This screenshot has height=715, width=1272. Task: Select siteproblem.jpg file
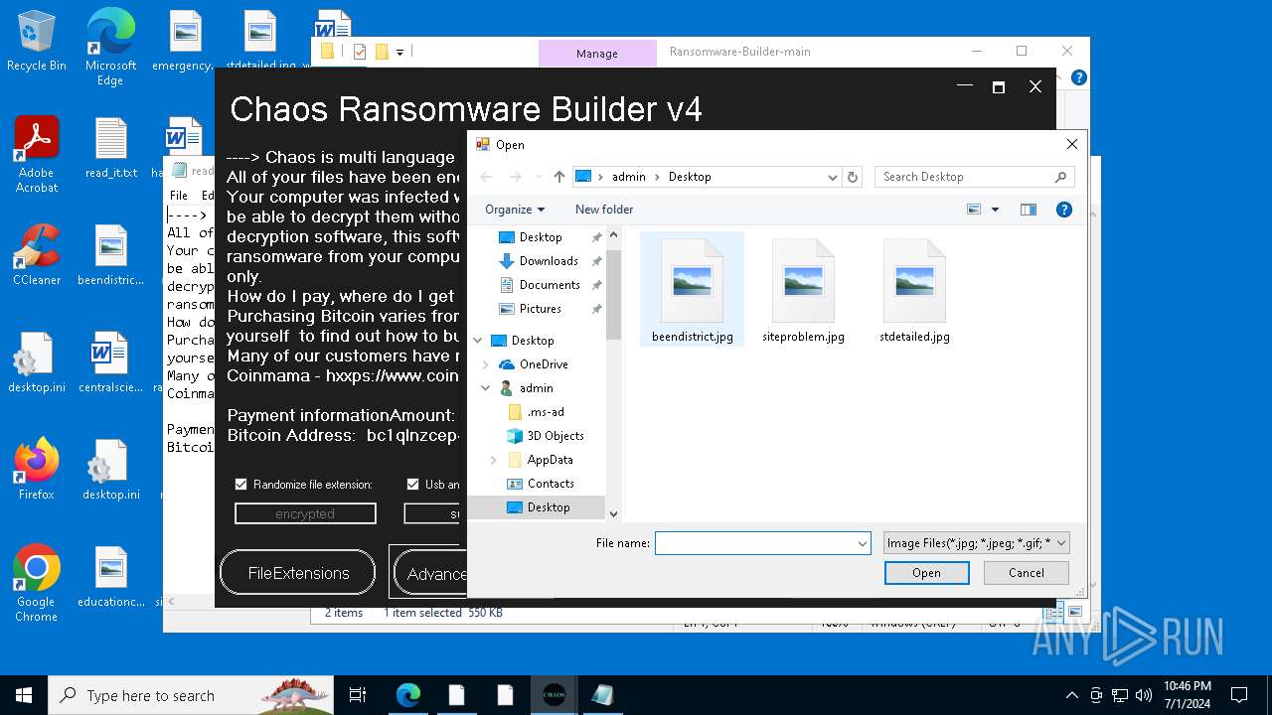[x=803, y=290]
